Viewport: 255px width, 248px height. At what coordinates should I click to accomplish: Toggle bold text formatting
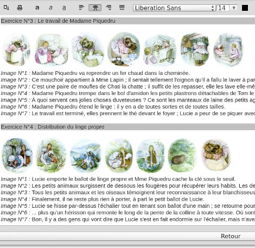pos(37,8)
